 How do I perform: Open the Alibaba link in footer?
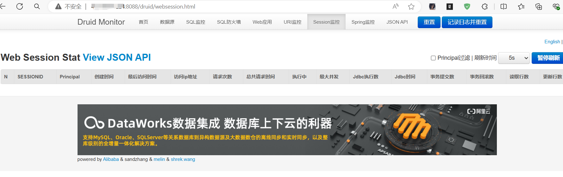pyautogui.click(x=111, y=159)
